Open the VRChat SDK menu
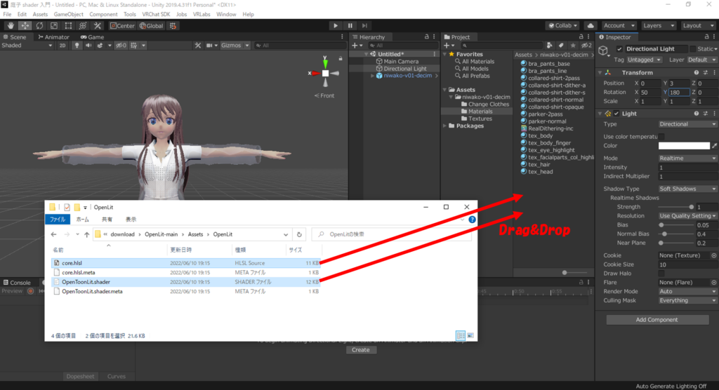 (158, 14)
